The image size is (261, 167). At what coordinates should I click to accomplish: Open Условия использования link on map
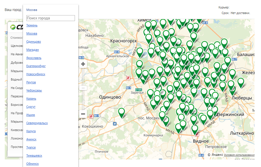(x=239, y=155)
